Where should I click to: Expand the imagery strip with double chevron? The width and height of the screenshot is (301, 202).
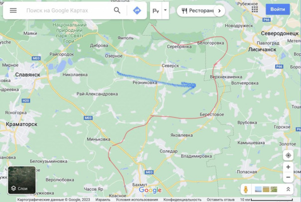click(x=288, y=190)
